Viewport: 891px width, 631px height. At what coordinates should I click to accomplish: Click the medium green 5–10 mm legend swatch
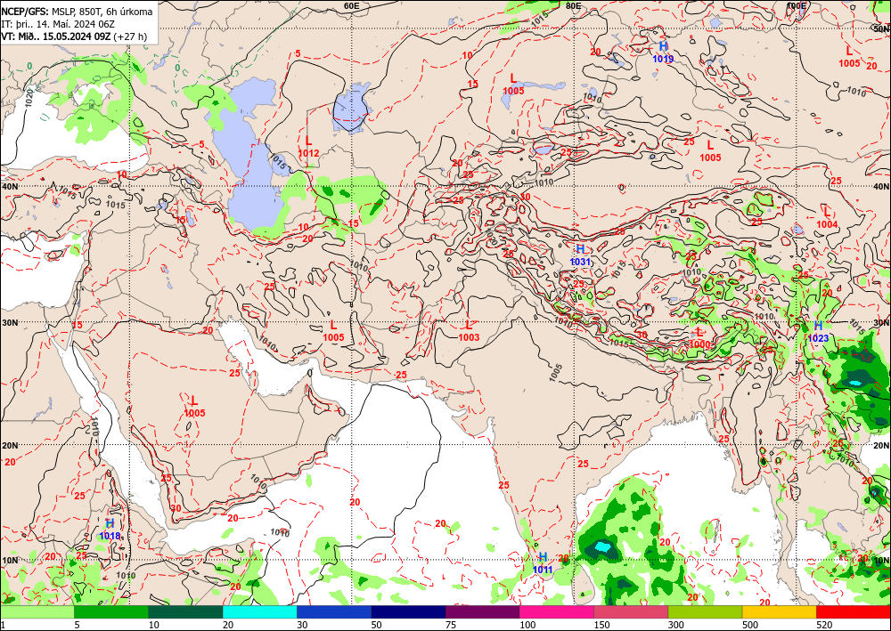coord(111,612)
